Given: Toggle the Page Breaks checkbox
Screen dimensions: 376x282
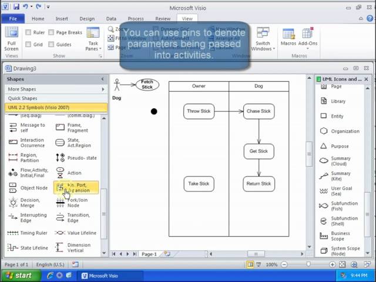Looking at the screenshot, I should (51, 32).
